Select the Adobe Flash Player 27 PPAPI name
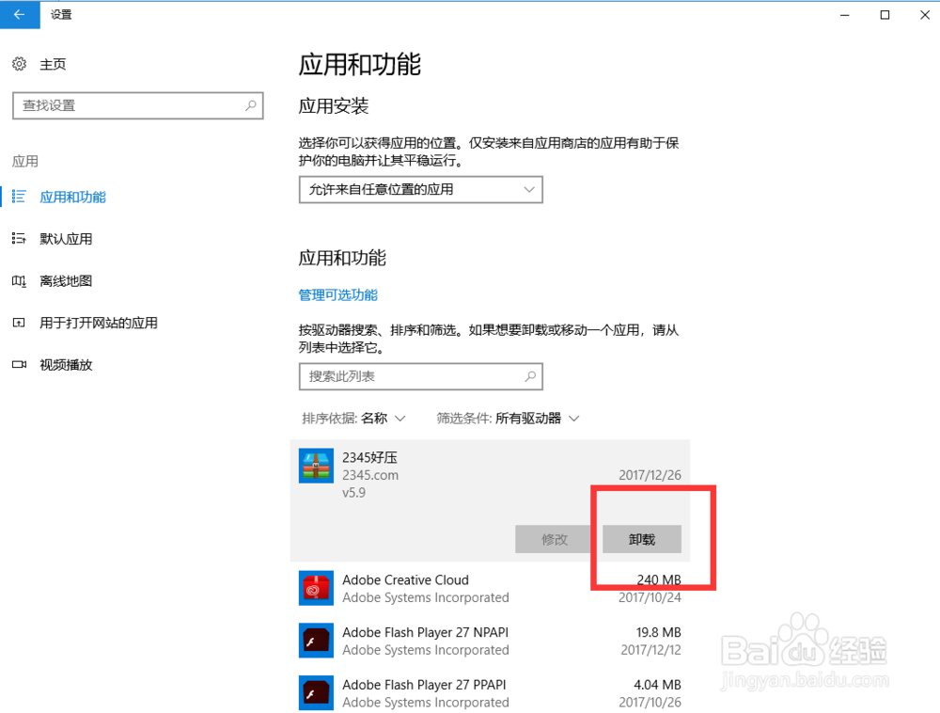This screenshot has height=713, width=940. [x=424, y=684]
